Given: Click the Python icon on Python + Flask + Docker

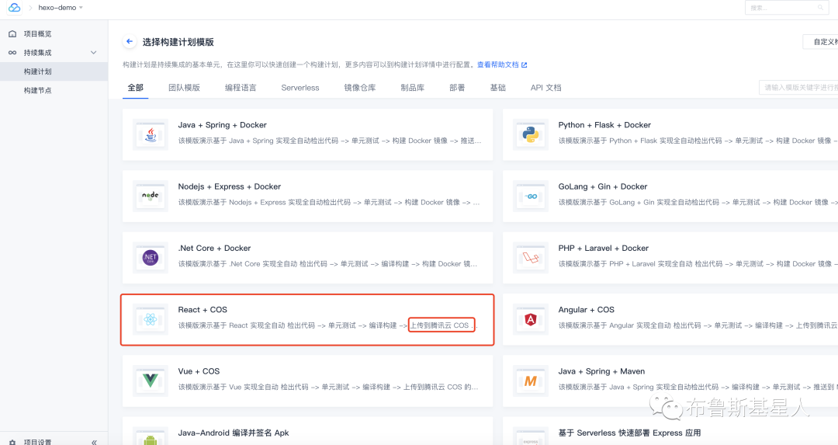Looking at the screenshot, I should point(531,135).
